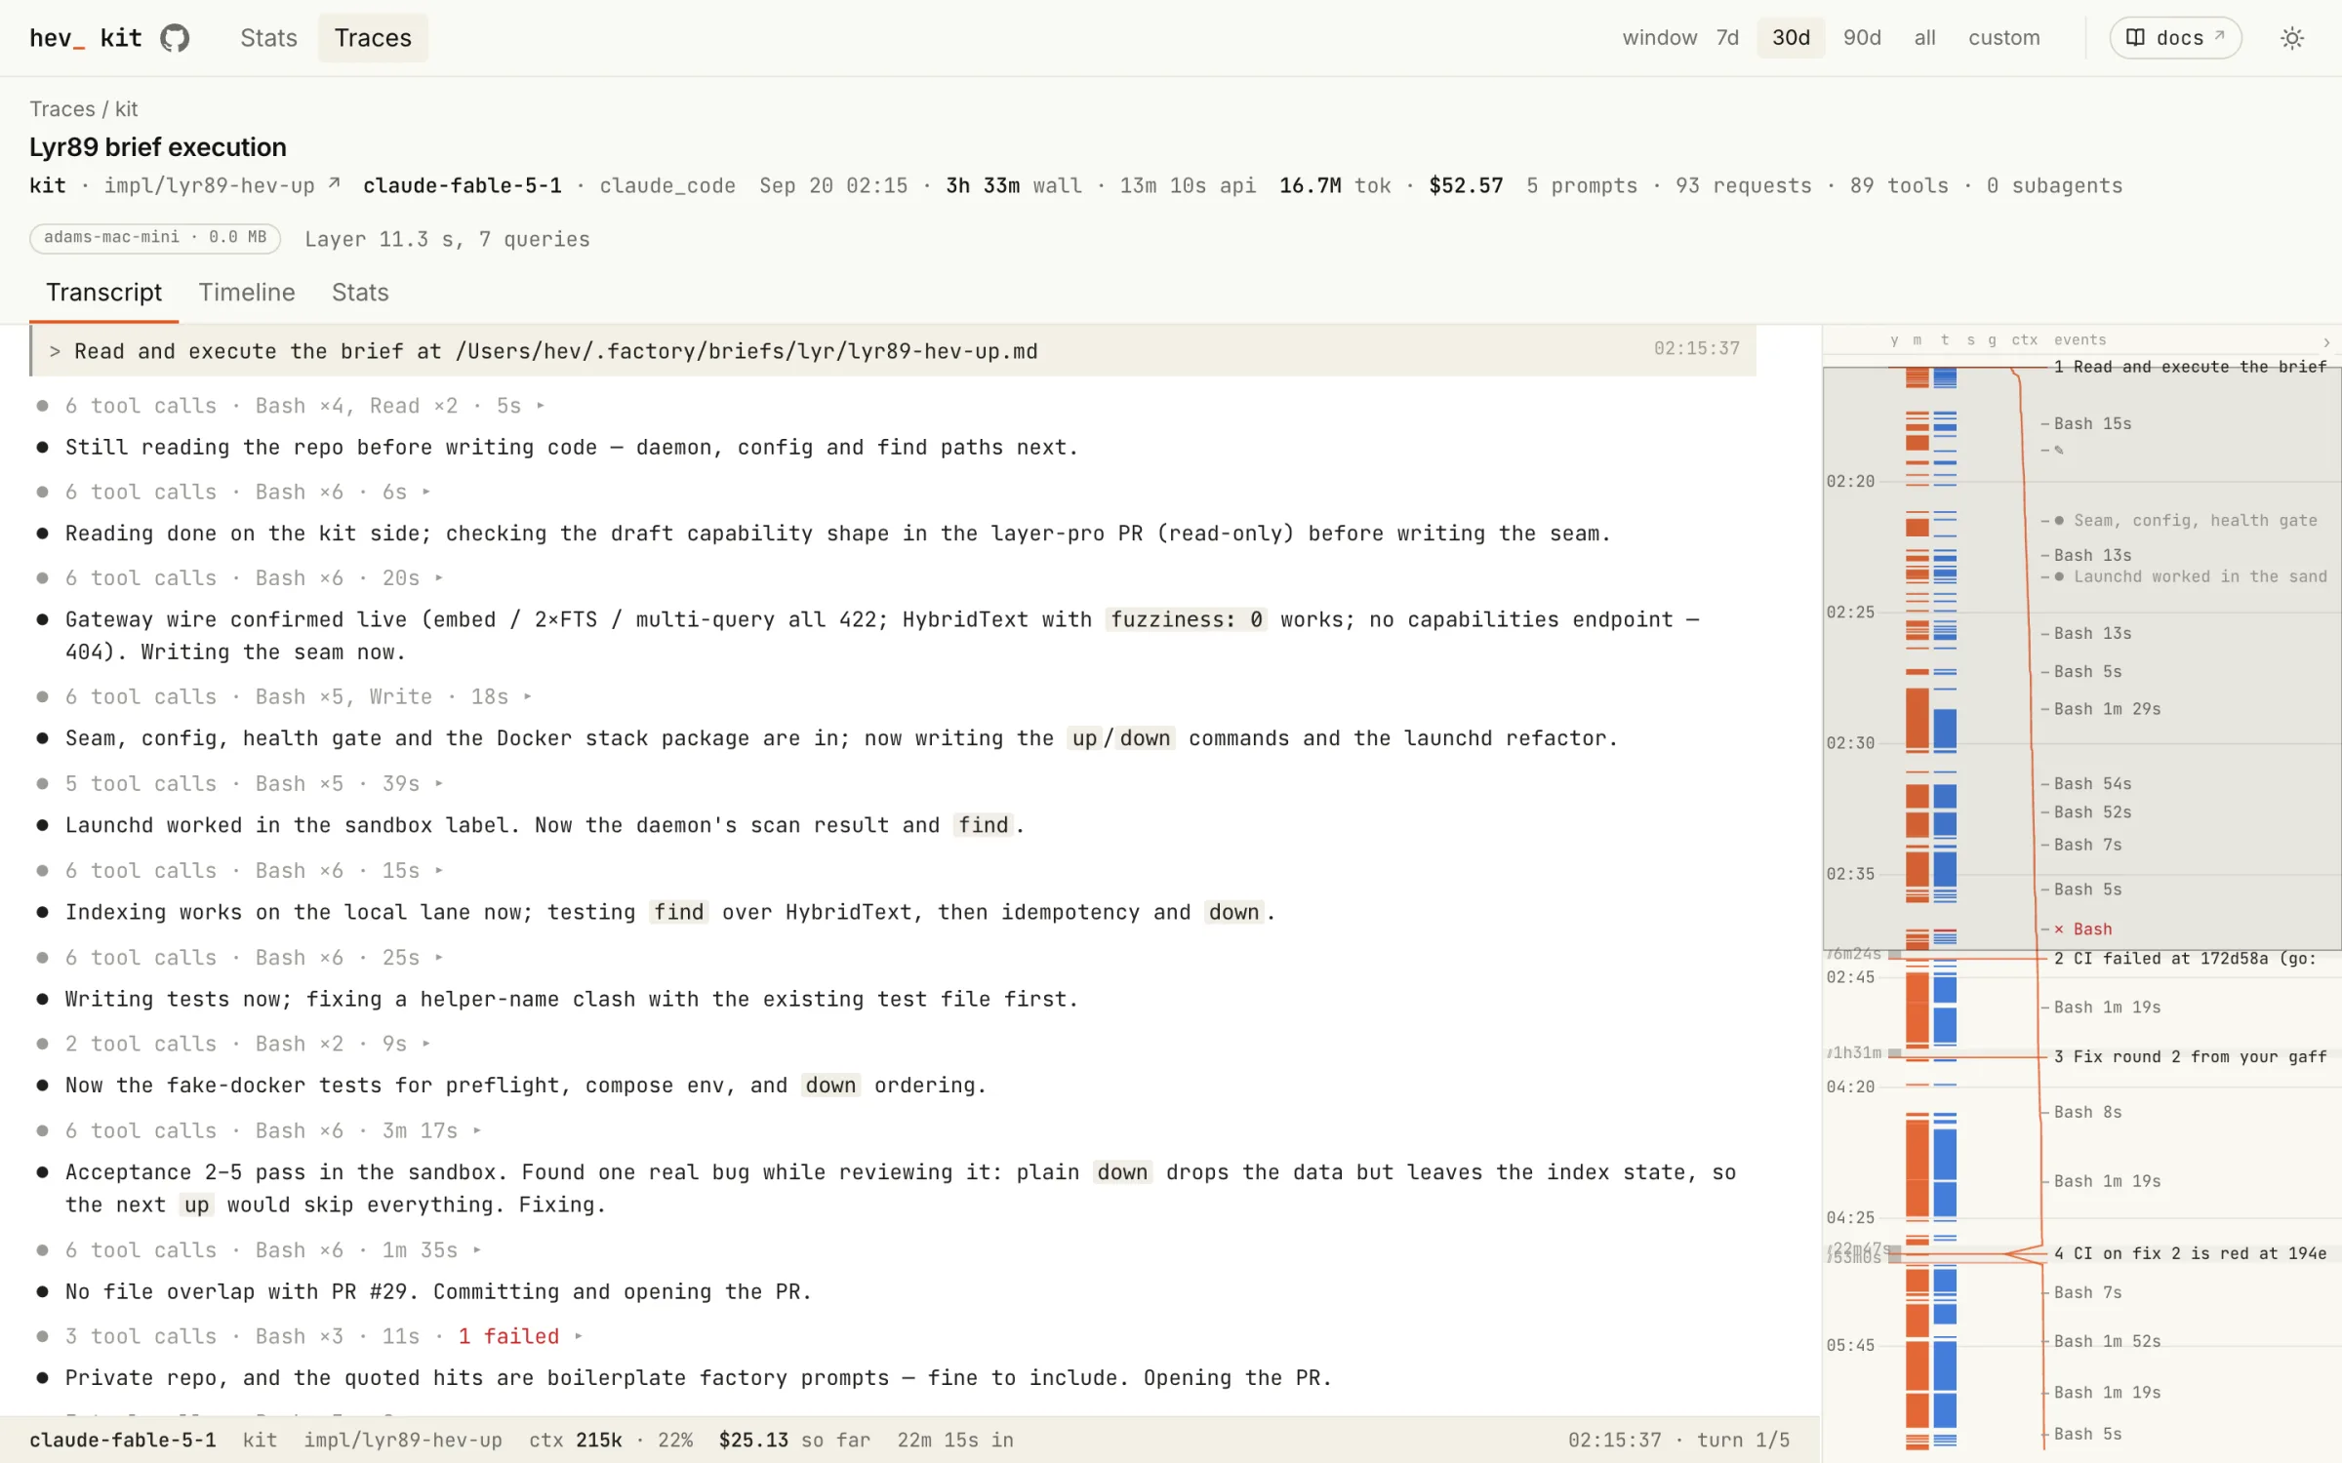The image size is (2342, 1463).
Task: Switch to the Timeline tab
Action: tap(247, 293)
